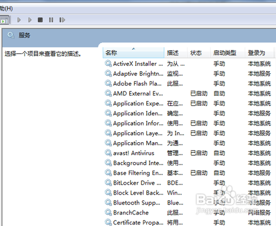
Task: Click the Start Service play icon
Action: (x=19, y=20)
